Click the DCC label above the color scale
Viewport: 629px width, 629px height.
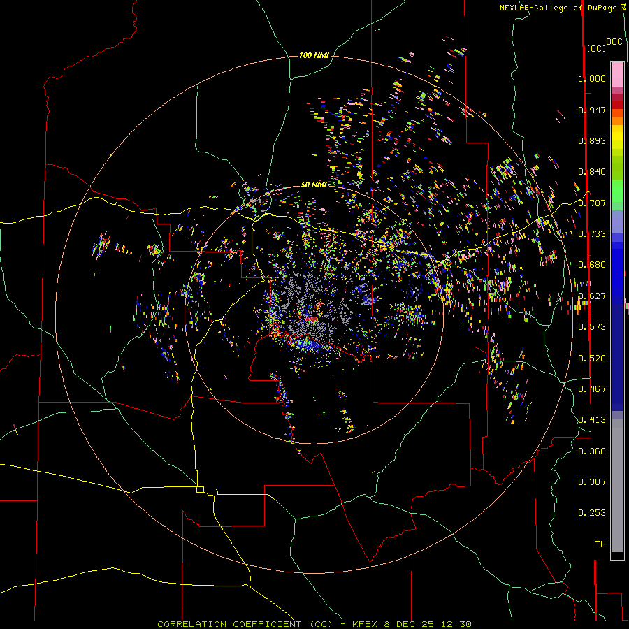click(x=614, y=42)
